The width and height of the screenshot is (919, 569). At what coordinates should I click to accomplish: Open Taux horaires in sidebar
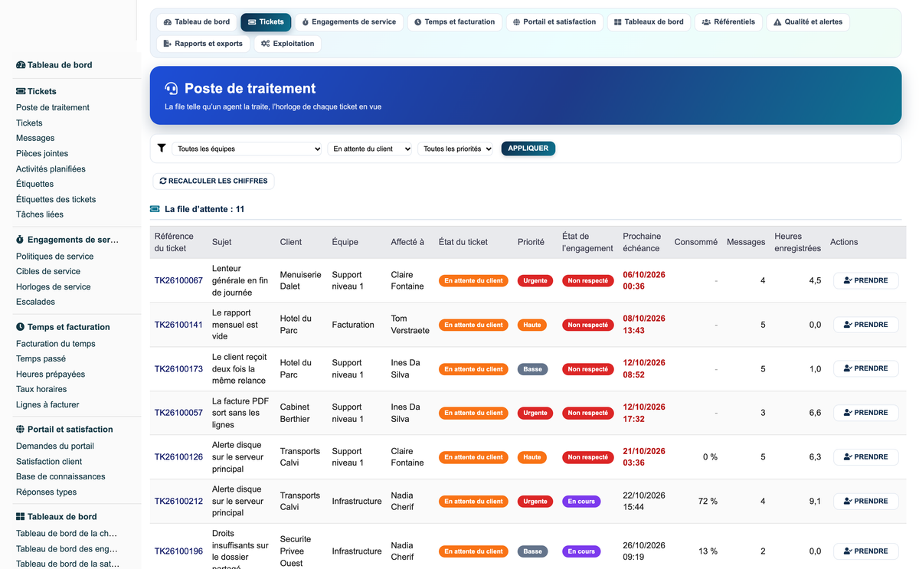pos(41,390)
